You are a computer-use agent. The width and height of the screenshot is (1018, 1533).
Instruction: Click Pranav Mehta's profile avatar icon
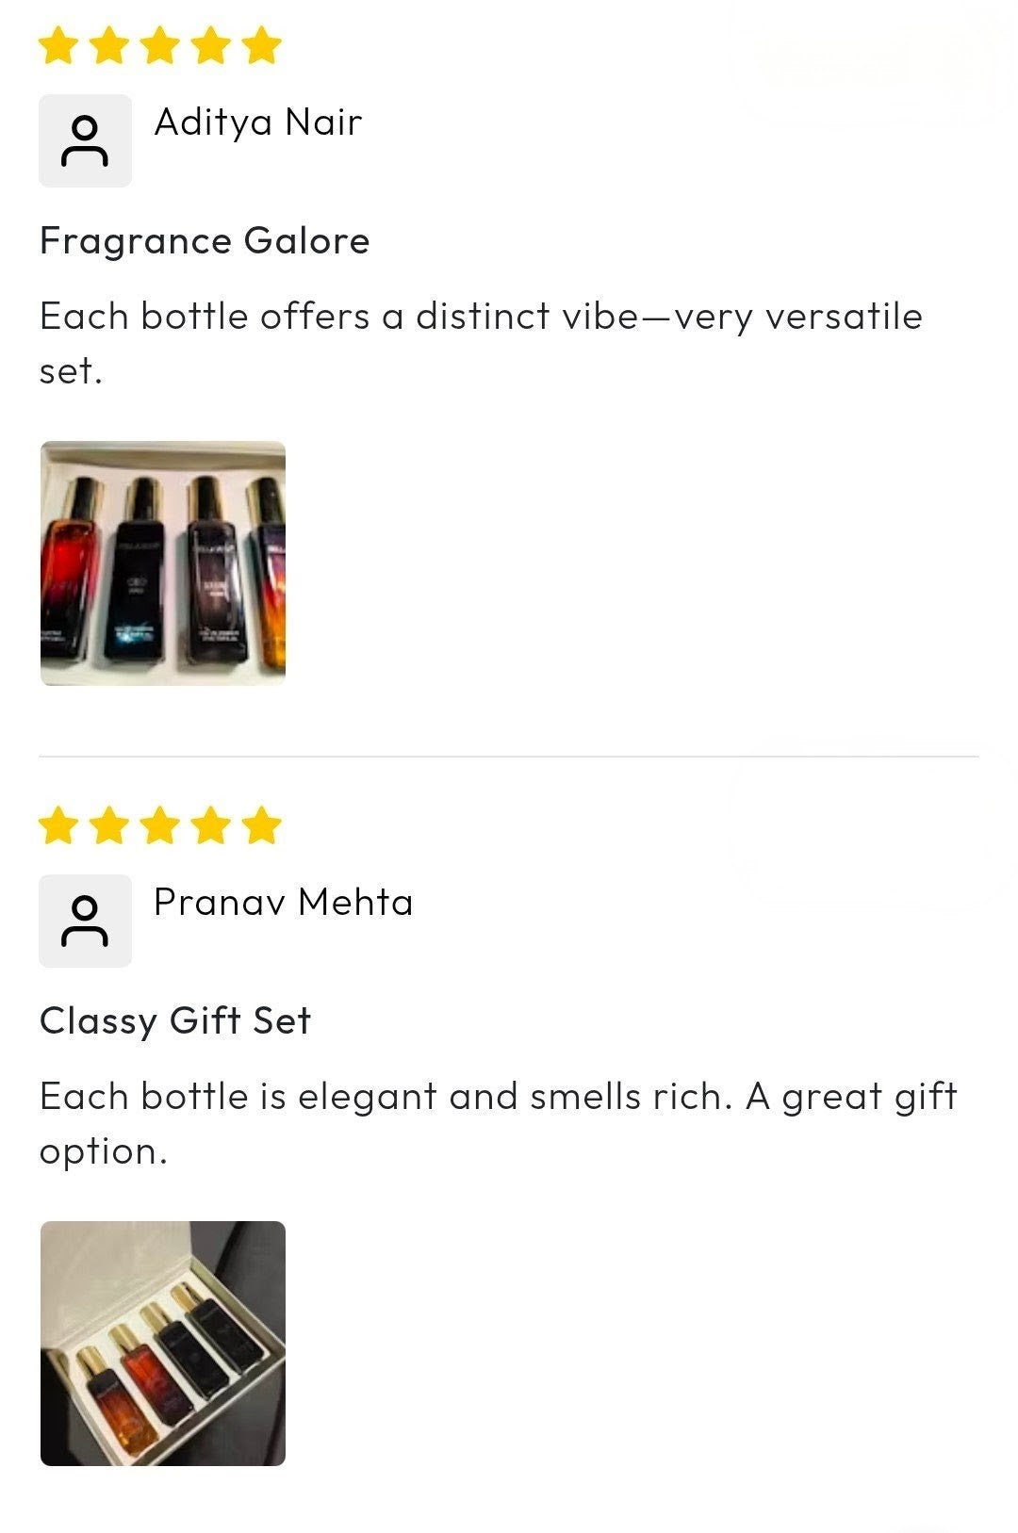[x=85, y=921]
